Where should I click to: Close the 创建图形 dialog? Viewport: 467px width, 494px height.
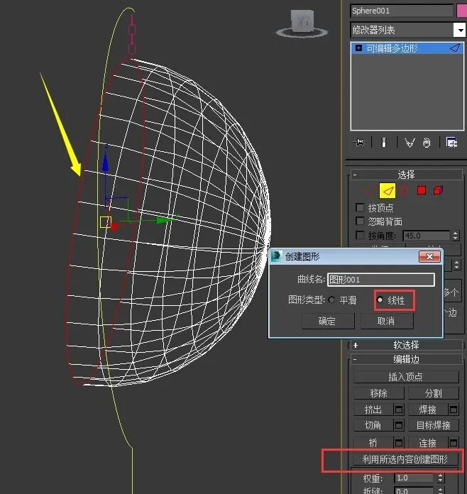pos(429,256)
